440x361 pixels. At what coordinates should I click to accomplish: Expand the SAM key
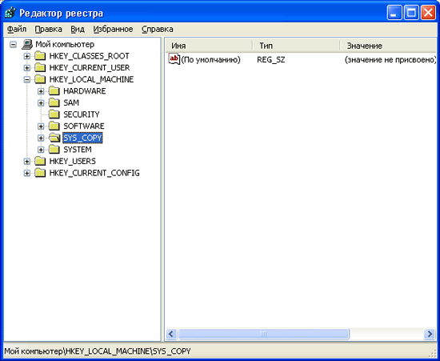(x=41, y=103)
